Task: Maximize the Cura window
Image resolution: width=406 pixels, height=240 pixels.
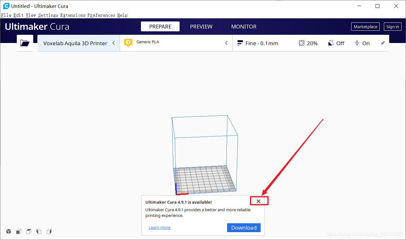Action: coord(377,6)
